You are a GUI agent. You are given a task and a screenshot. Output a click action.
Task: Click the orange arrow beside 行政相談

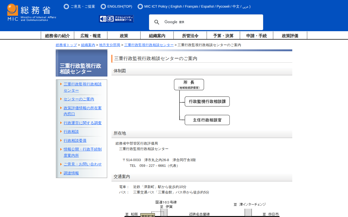[61, 132]
